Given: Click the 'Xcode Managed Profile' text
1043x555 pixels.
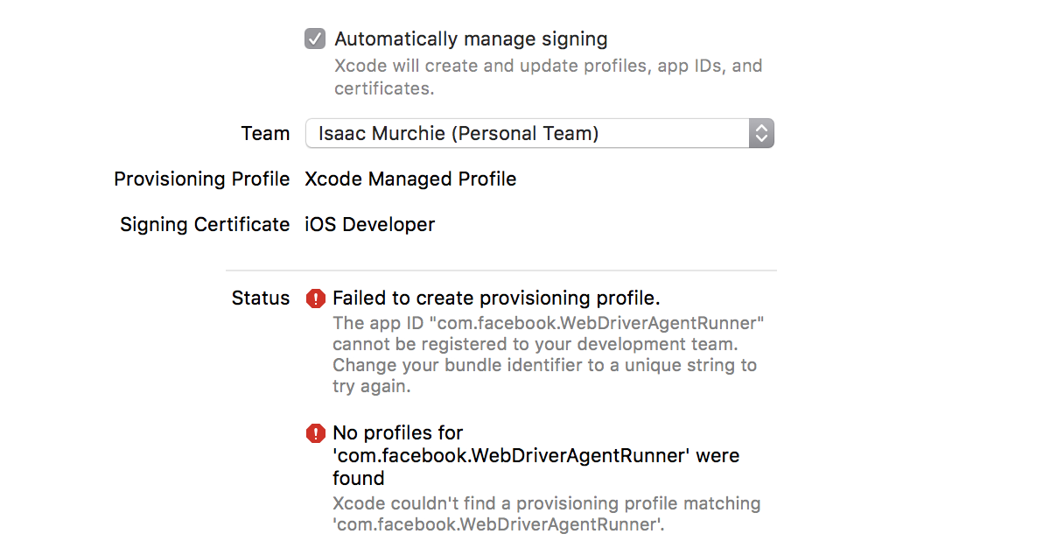Looking at the screenshot, I should (x=410, y=179).
